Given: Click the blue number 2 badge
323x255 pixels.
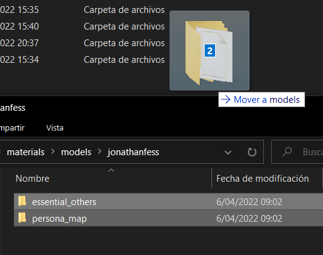Looking at the screenshot, I should tap(210, 51).
